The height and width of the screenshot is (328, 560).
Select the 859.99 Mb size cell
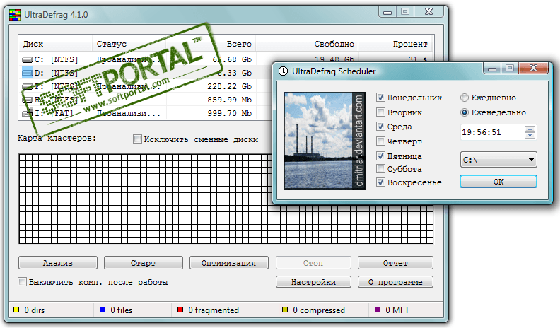click(229, 100)
